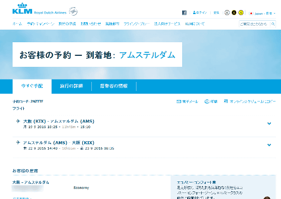The height and width of the screenshot is (199, 281).
Task: Select the yellow contrast A circle
Action: tap(241, 13)
